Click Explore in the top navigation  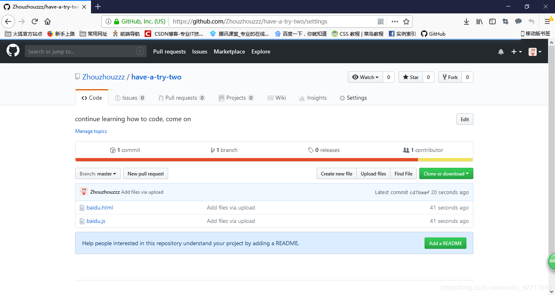[x=261, y=51]
